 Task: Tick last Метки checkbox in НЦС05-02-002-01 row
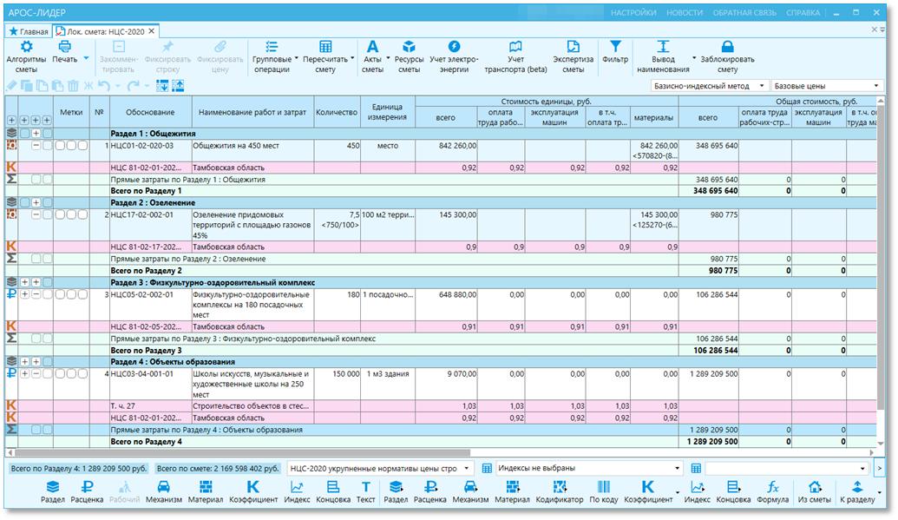pos(82,294)
